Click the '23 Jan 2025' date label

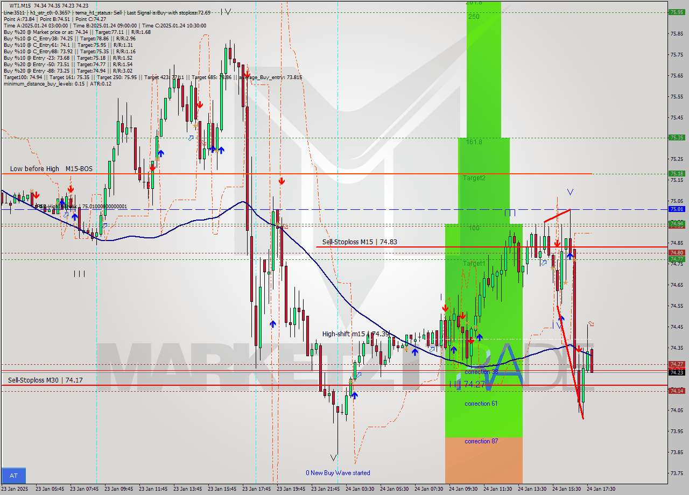(15, 489)
